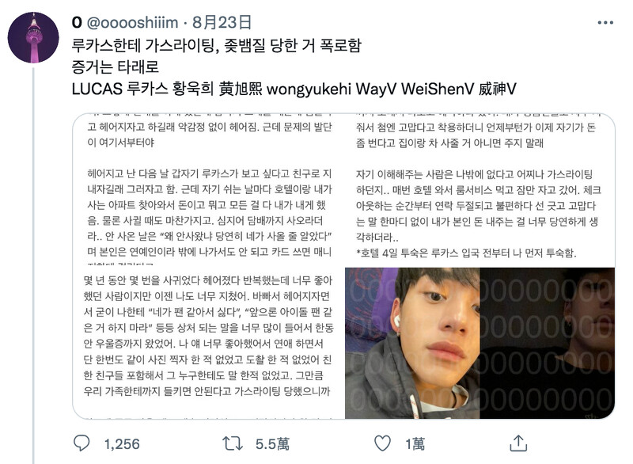Click the 1,256 reply count
Image resolution: width=633 pixels, height=464 pixels.
[122, 444]
